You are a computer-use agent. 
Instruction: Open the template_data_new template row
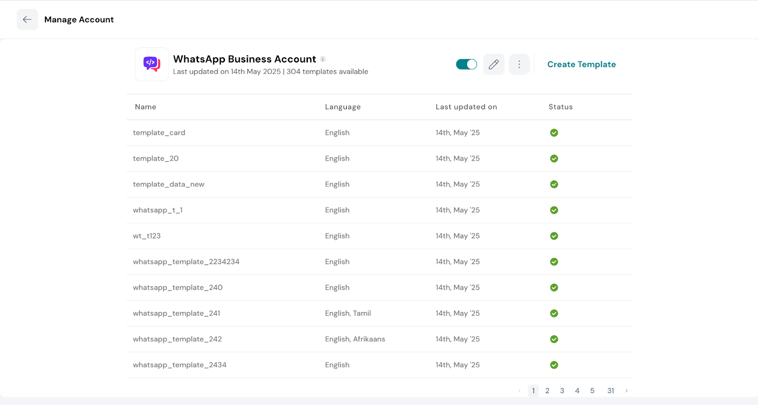(169, 185)
